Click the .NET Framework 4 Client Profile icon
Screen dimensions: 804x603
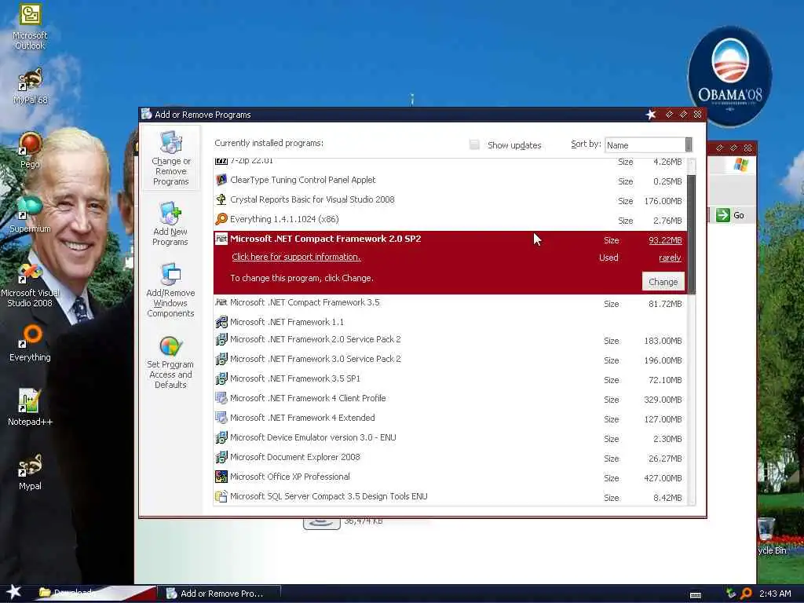[x=221, y=398]
